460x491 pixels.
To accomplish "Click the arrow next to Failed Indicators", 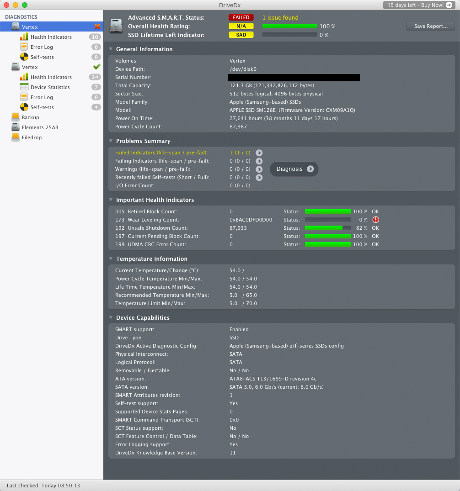I will point(259,153).
